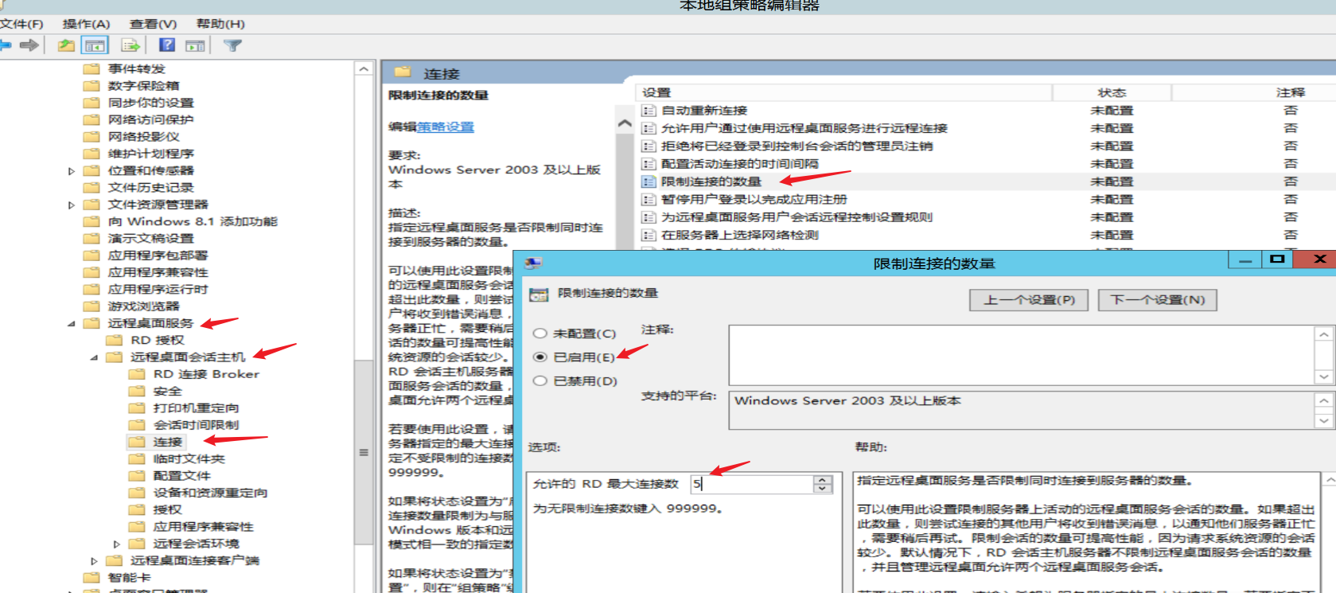Toggle the show/hide action pane icon
Image resolution: width=1336 pixels, height=593 pixels.
click(195, 45)
